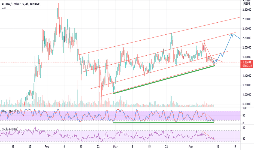Click the 1.00000 price axis label
The image size is (254, 150).
(x=247, y=95)
